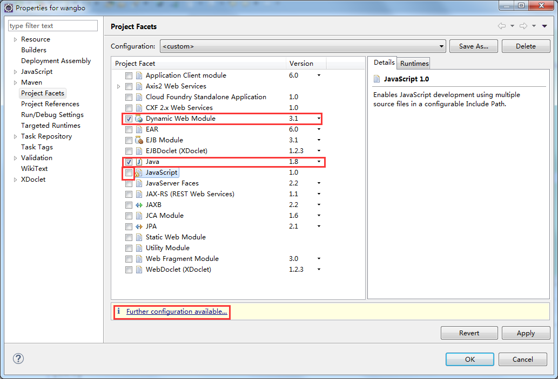558x379 pixels.
Task: Click the forward navigation arrow icon
Action: (523, 26)
